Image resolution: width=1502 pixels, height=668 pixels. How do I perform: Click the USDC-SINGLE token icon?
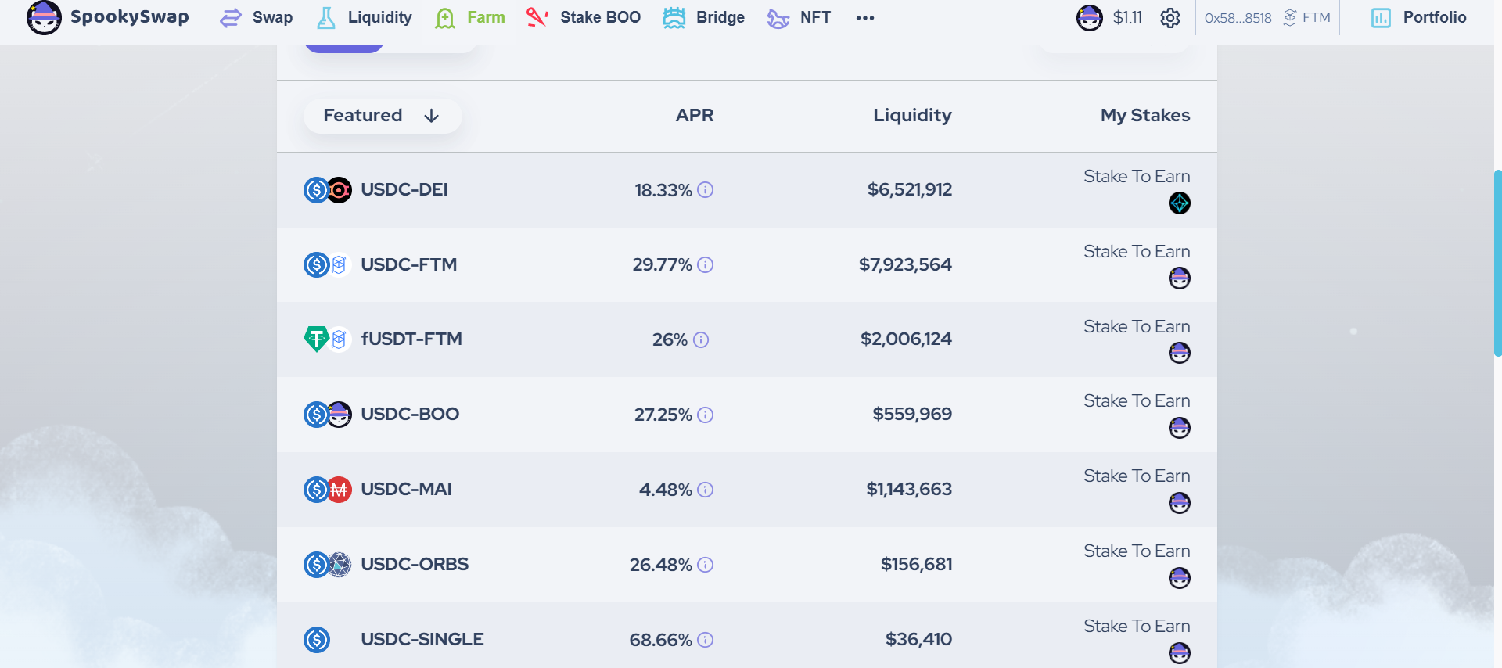pos(317,640)
